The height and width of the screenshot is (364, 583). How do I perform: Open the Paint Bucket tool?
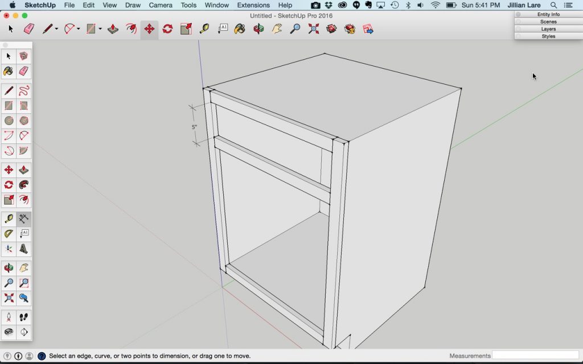[239, 28]
